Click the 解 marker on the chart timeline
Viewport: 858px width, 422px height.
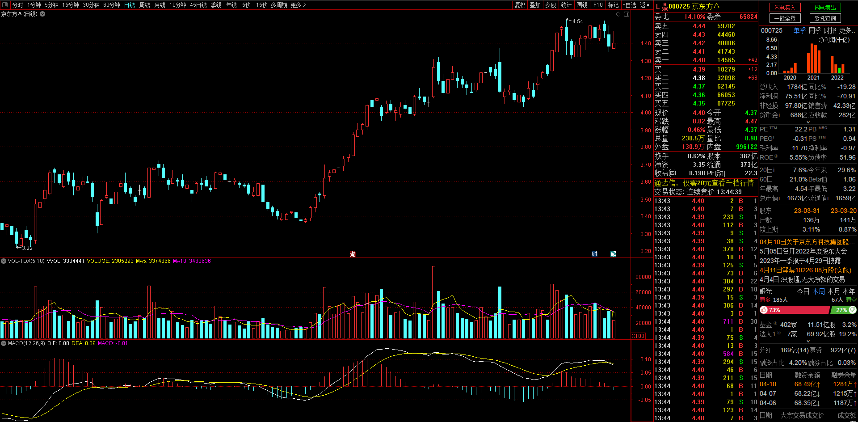pyautogui.click(x=614, y=254)
